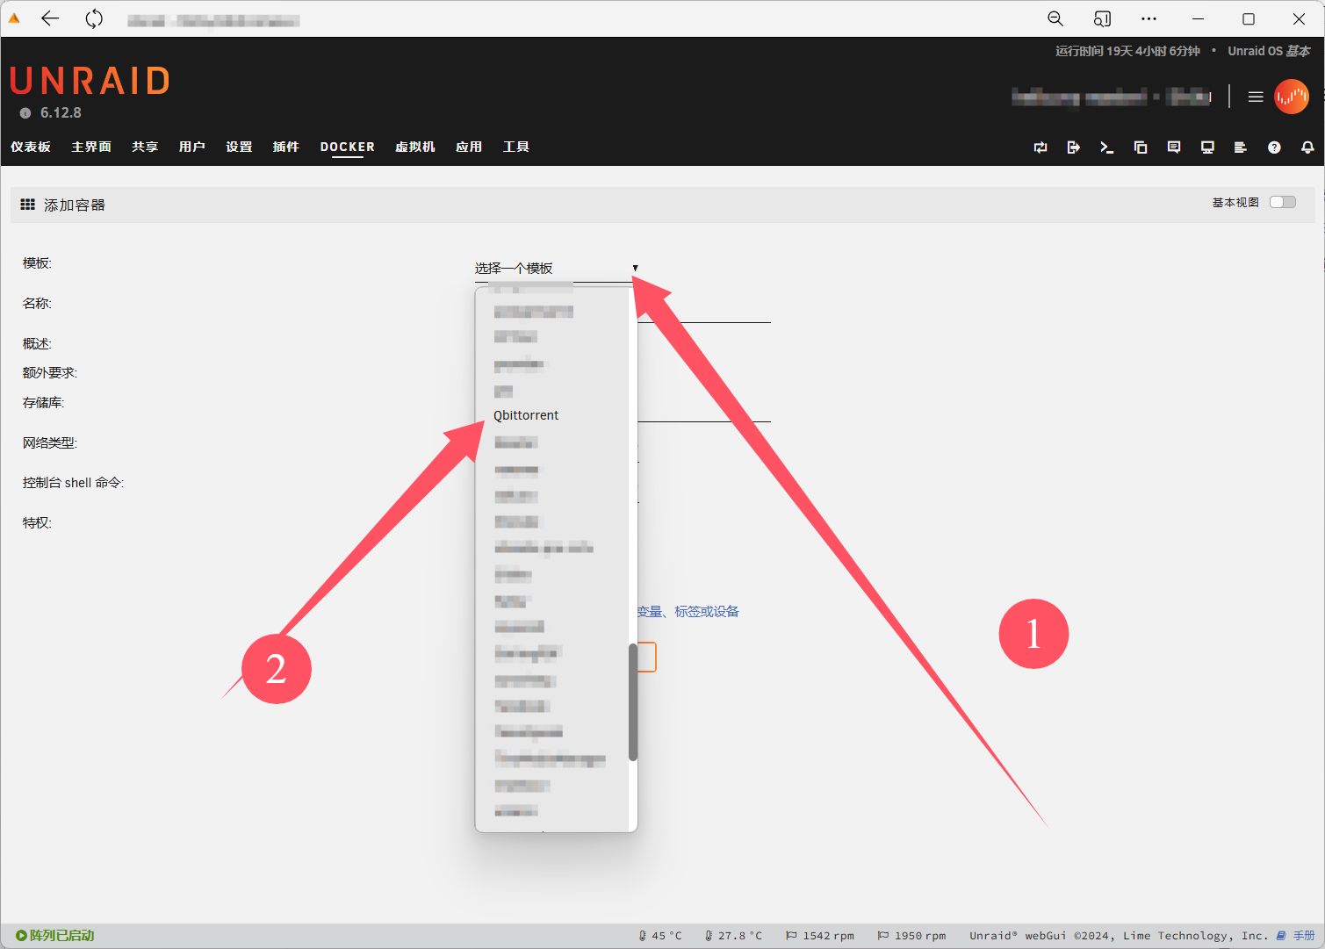Go to the 仪表板 tab

click(31, 147)
